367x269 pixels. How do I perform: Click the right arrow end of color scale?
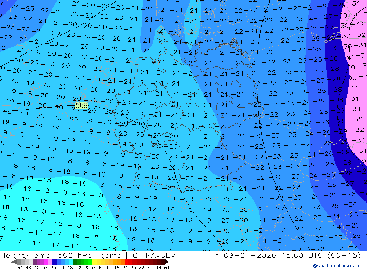[x=167, y=262]
